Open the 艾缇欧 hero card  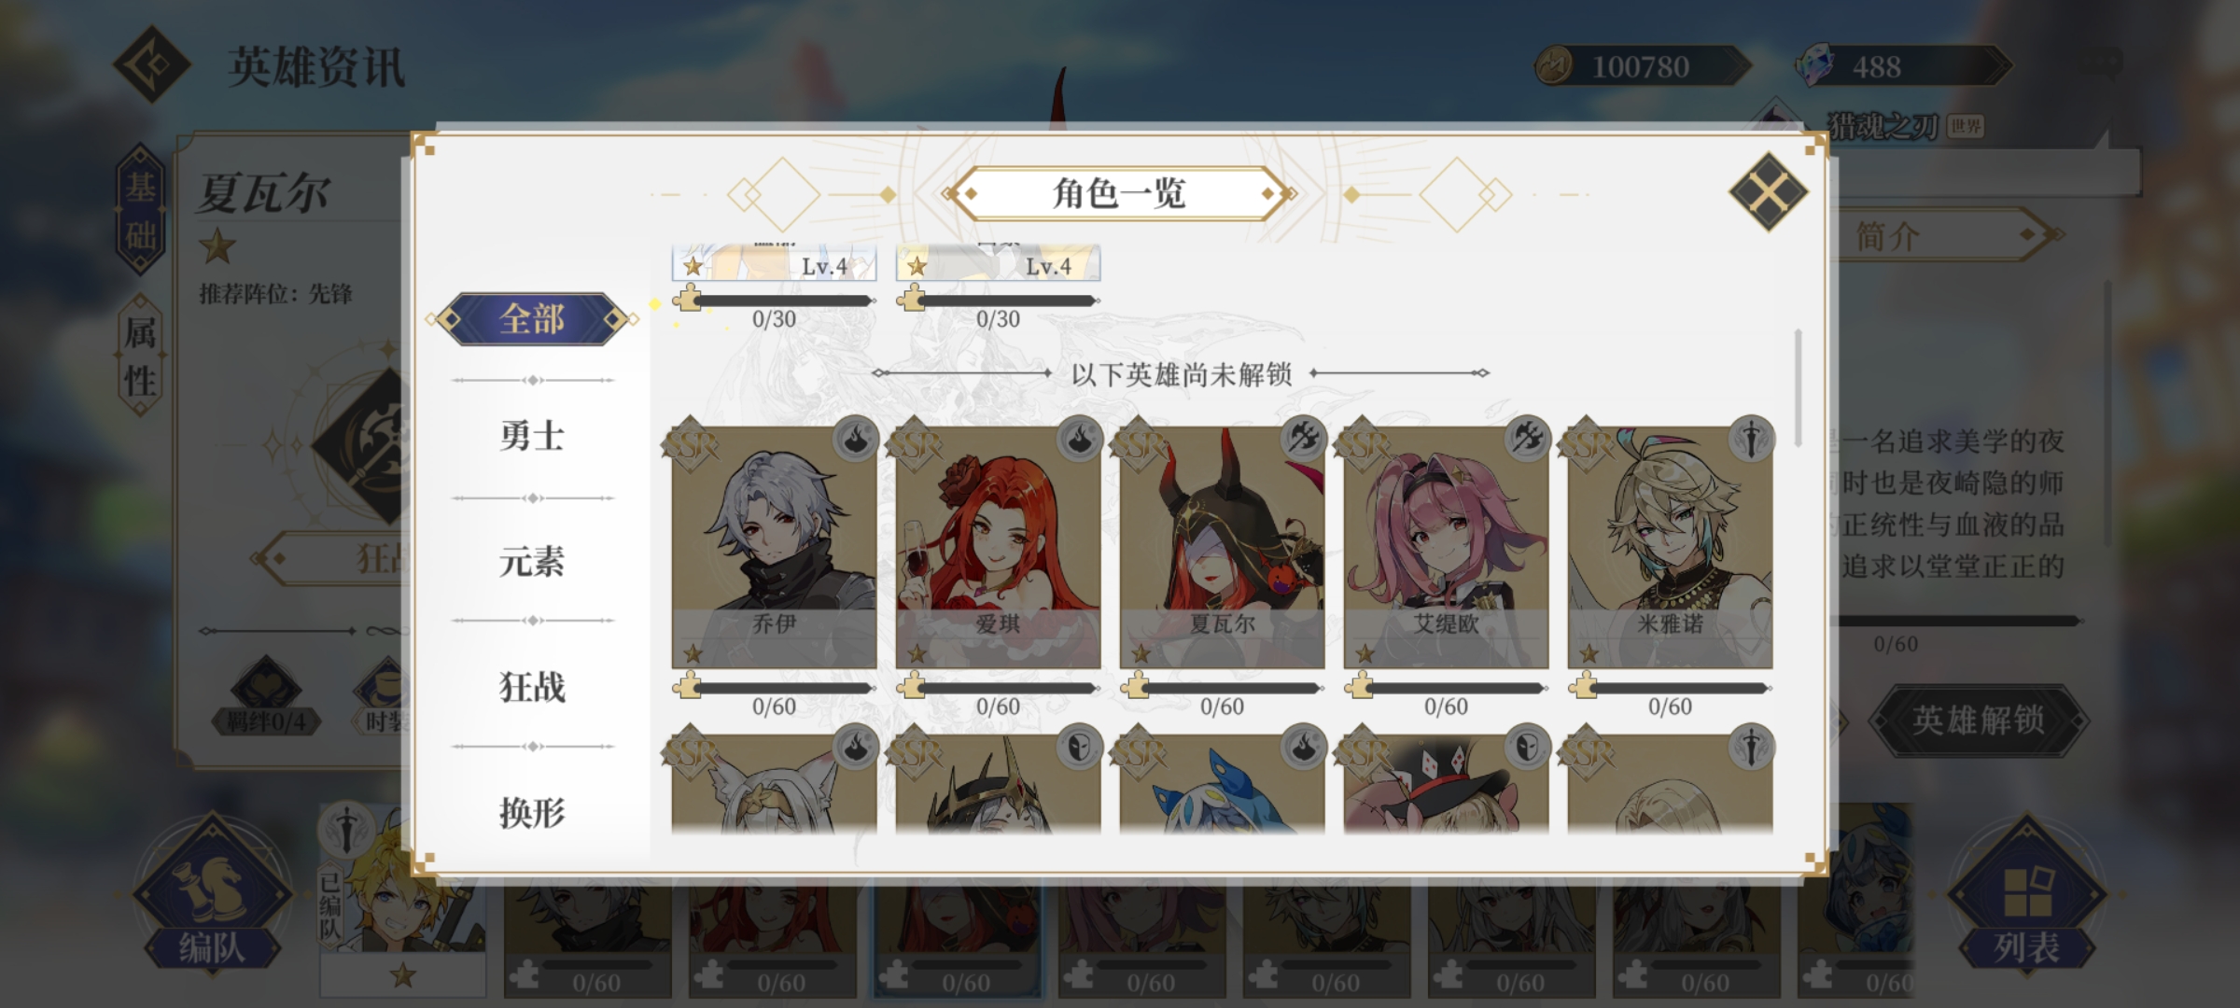[1446, 547]
